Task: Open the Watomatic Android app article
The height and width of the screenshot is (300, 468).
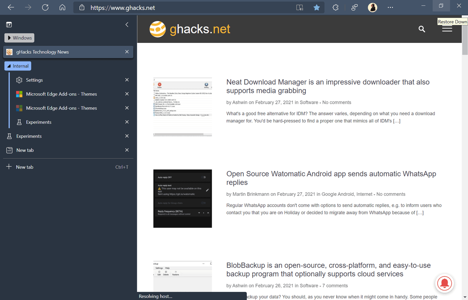Action: point(331,178)
